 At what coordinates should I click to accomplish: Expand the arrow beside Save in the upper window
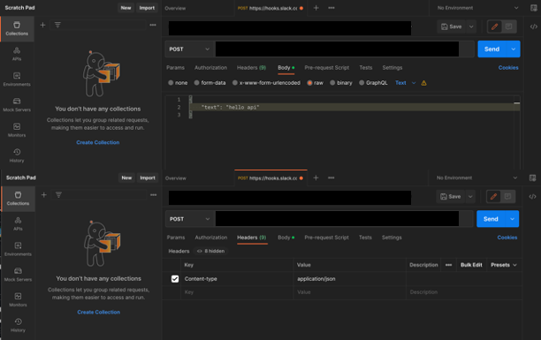471,26
